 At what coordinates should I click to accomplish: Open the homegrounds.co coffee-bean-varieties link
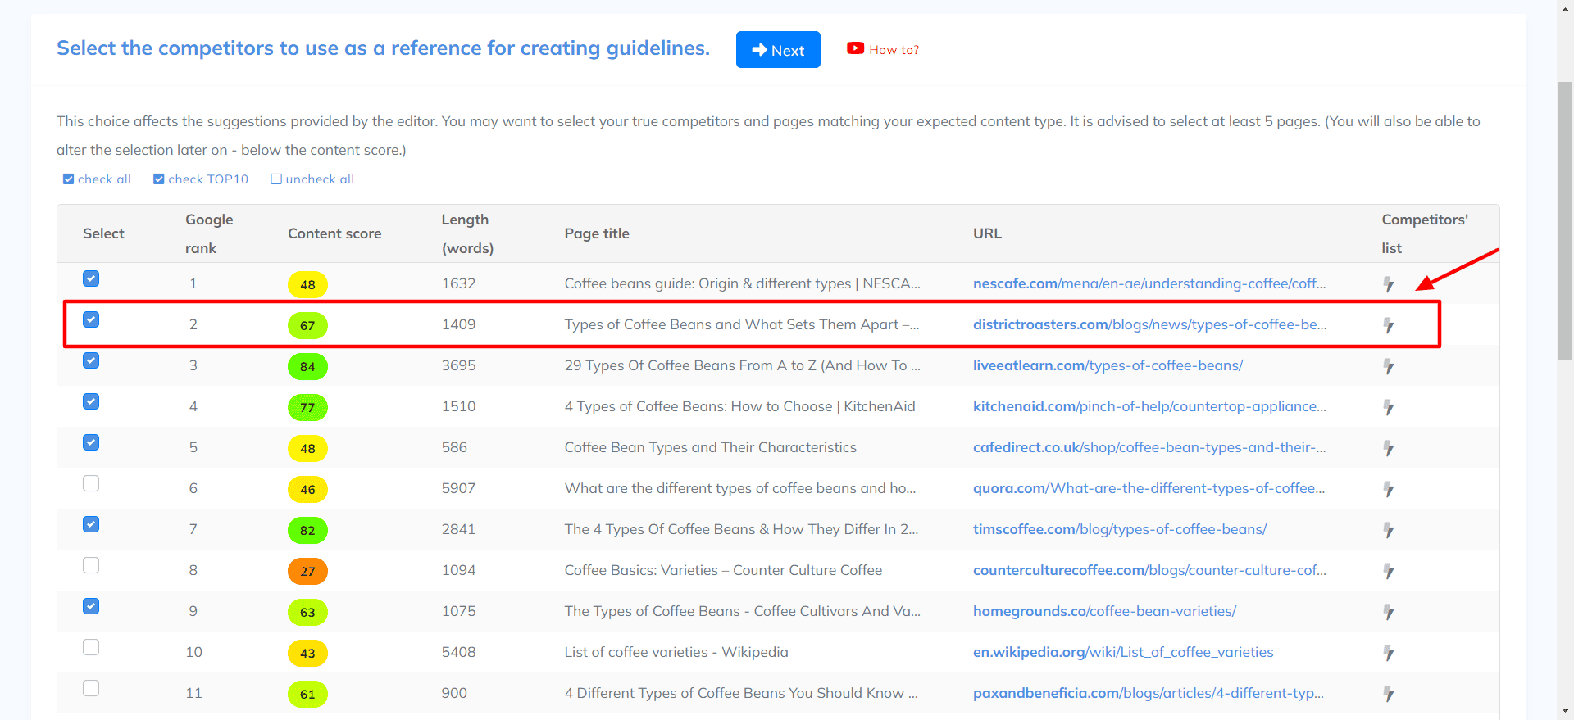[1103, 611]
